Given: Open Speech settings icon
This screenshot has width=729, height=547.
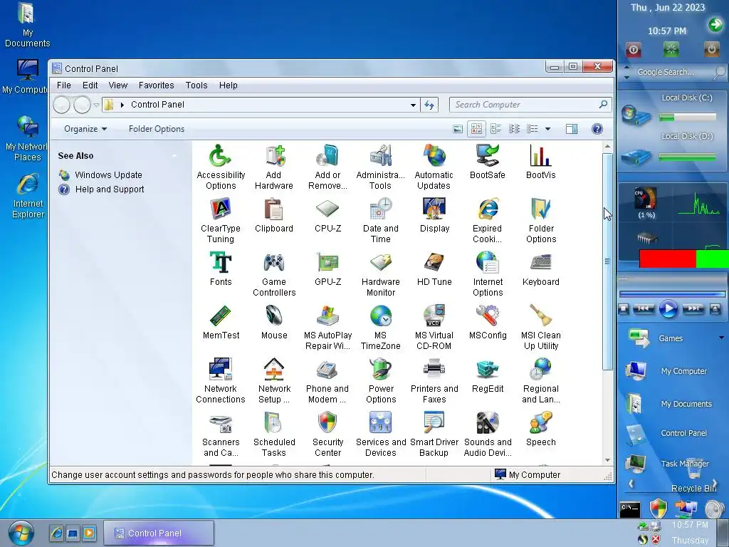Looking at the screenshot, I should (541, 429).
